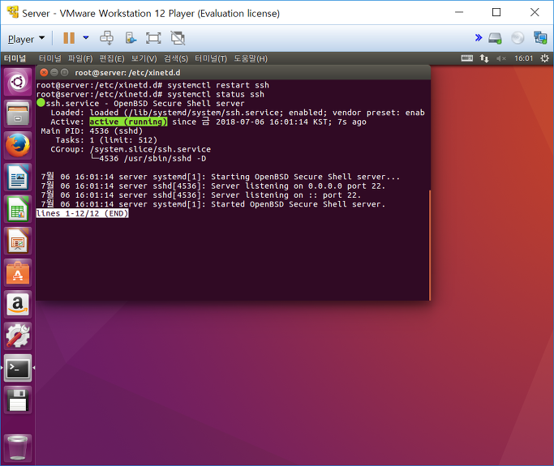The width and height of the screenshot is (554, 466).
Task: Enter full screen mode
Action: (153, 38)
